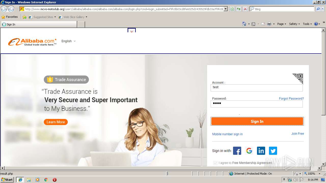The image size is (326, 183).
Task: Click the address bar URL field
Action: 124,9
